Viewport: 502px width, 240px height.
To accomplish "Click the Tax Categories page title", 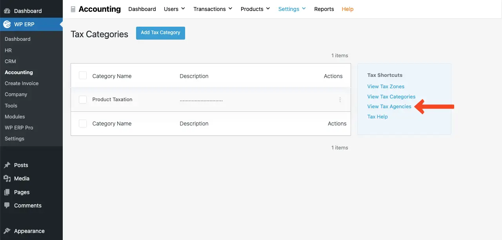I will (100, 34).
